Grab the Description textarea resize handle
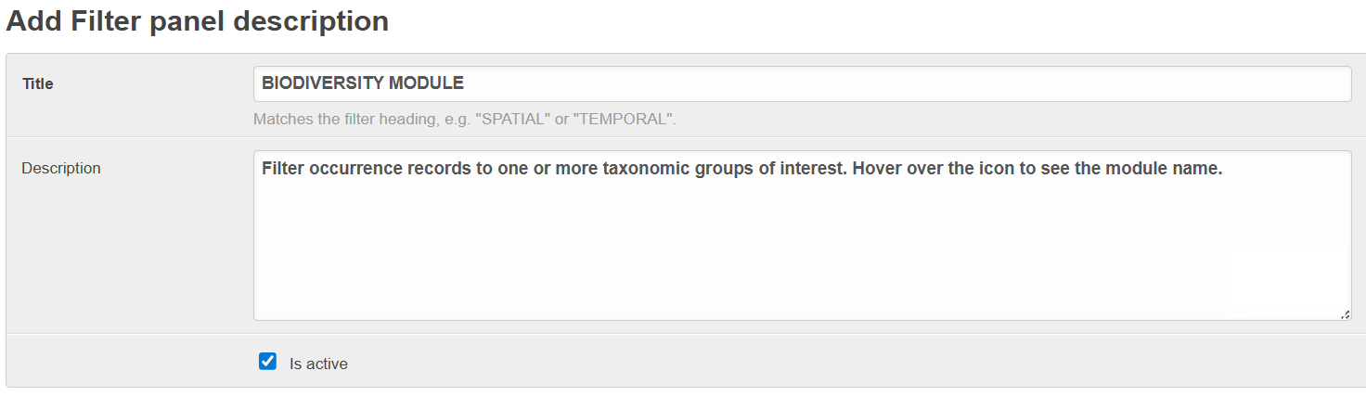Image resolution: width=1366 pixels, height=396 pixels. [x=1345, y=314]
